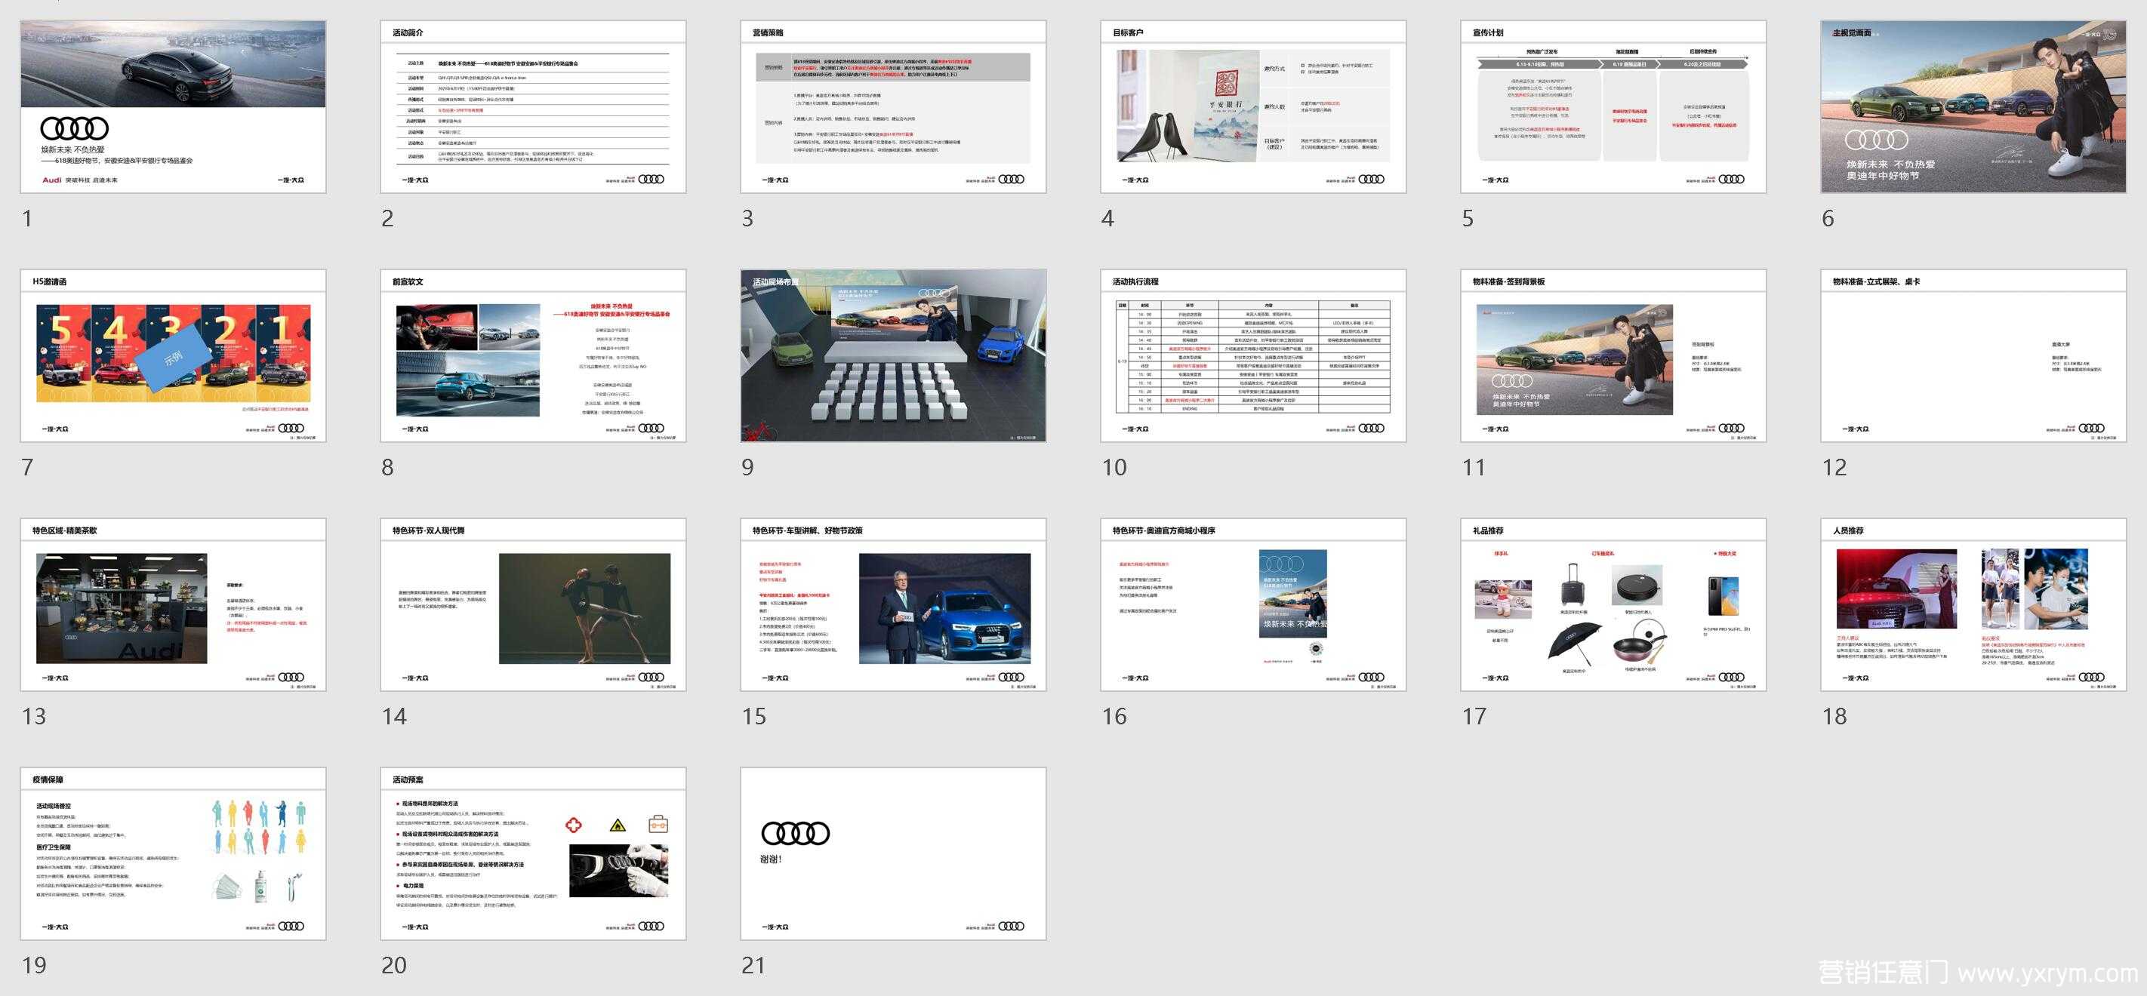The width and height of the screenshot is (2147, 996).
Task: Click the slide number label "10"
Action: tap(1114, 467)
